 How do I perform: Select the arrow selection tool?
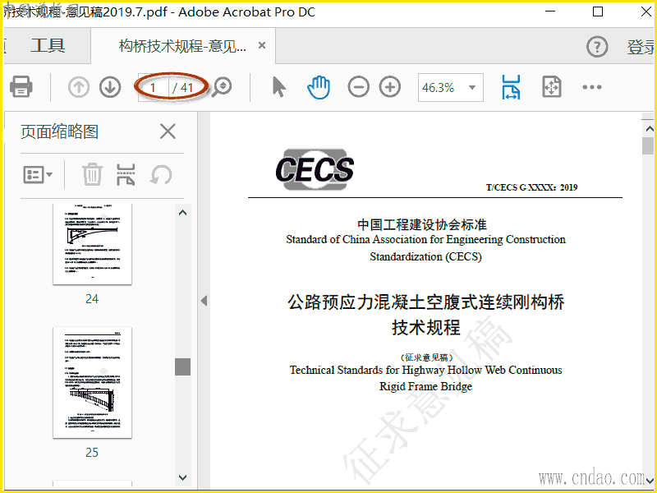tap(278, 87)
